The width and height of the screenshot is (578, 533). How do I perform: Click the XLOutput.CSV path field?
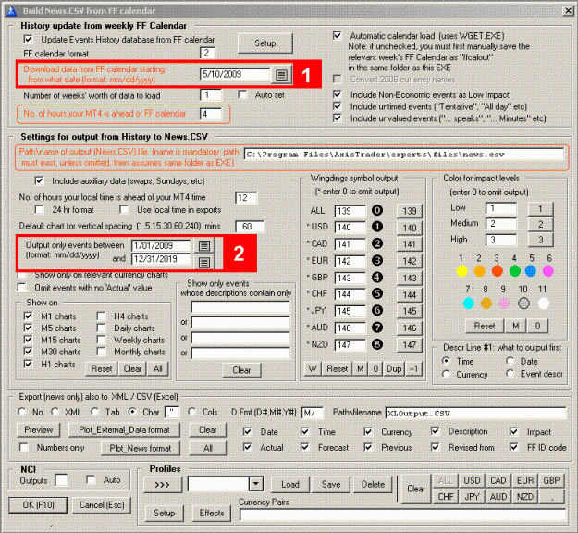pyautogui.click(x=475, y=413)
